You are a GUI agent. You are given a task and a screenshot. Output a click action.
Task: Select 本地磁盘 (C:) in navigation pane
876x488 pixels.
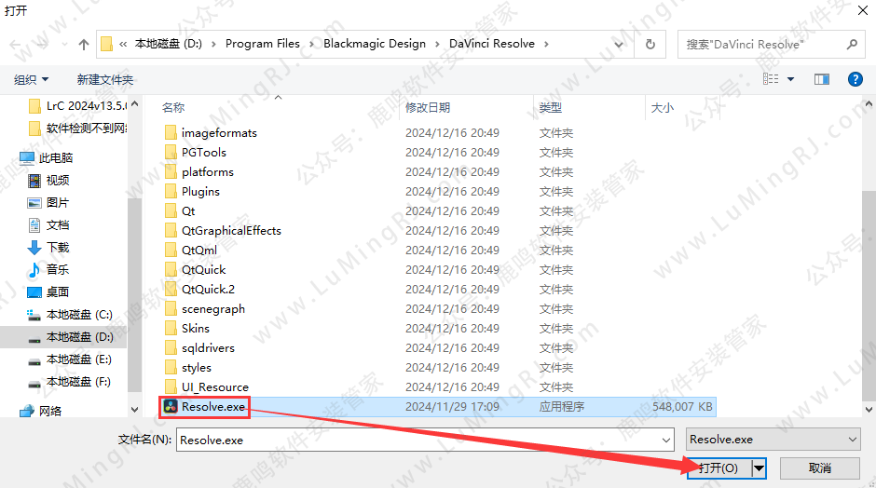(x=79, y=315)
